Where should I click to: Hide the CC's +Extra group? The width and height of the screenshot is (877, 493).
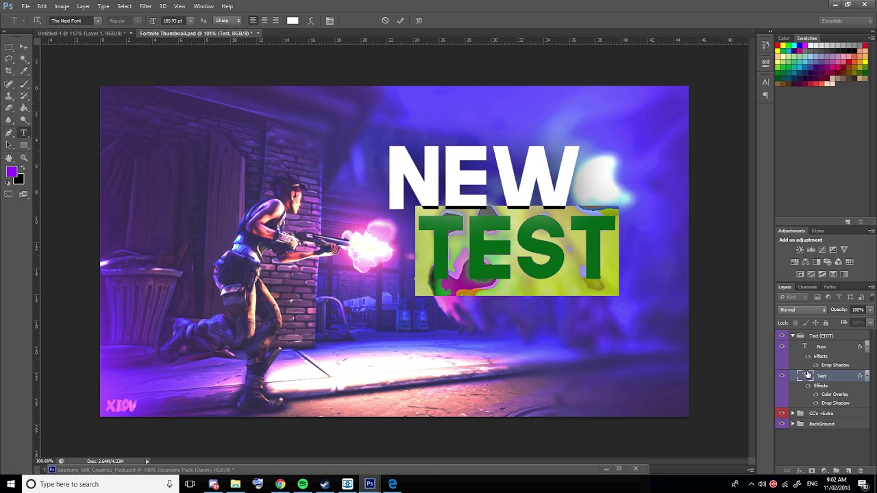[x=782, y=413]
